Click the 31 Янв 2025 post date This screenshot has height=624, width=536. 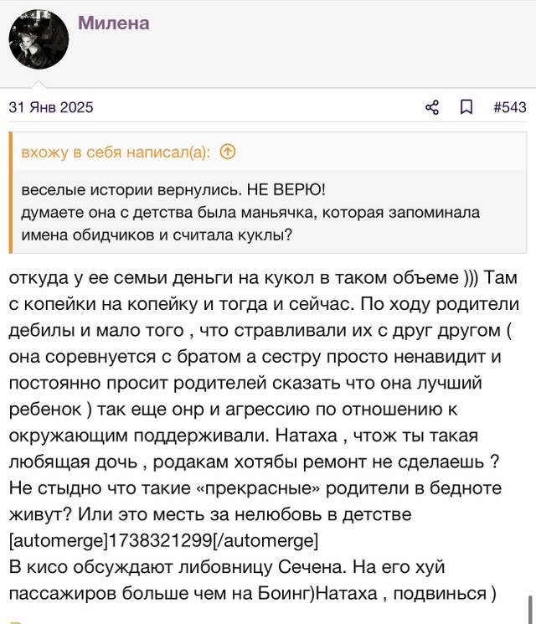(x=51, y=107)
